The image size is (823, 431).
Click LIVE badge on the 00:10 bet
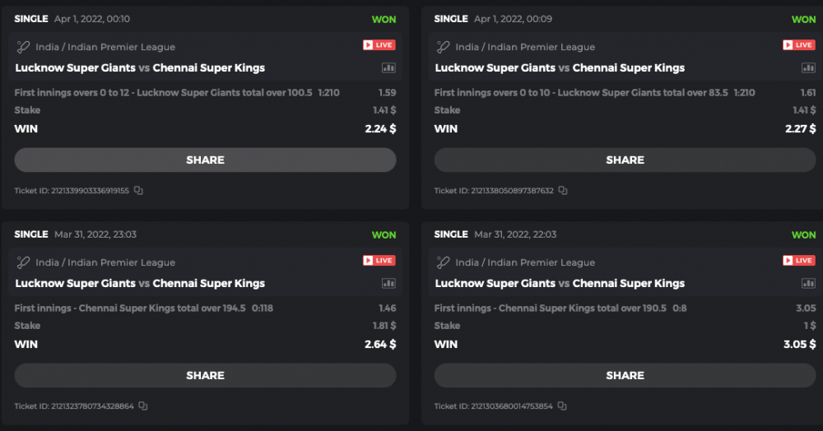pyautogui.click(x=379, y=45)
